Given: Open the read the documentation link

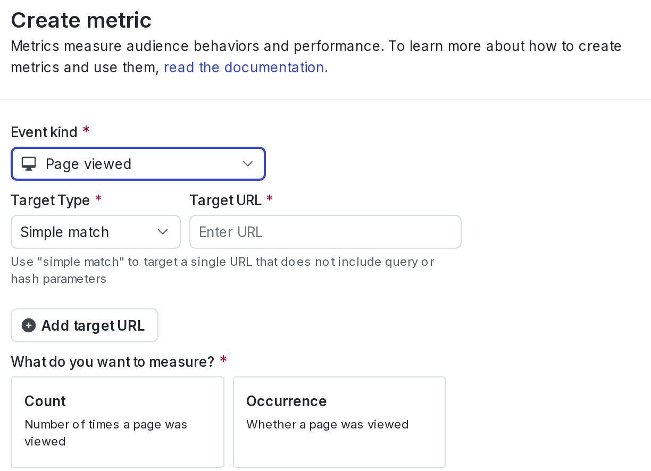Looking at the screenshot, I should (245, 67).
